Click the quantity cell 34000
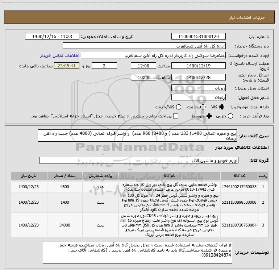This screenshot has height=270, width=279. click(x=65, y=225)
